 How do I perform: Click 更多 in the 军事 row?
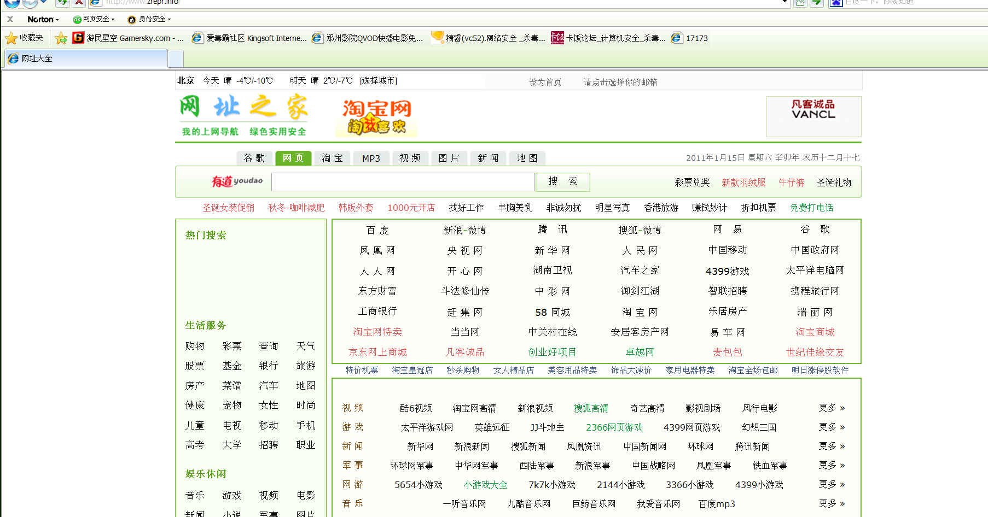click(x=832, y=465)
